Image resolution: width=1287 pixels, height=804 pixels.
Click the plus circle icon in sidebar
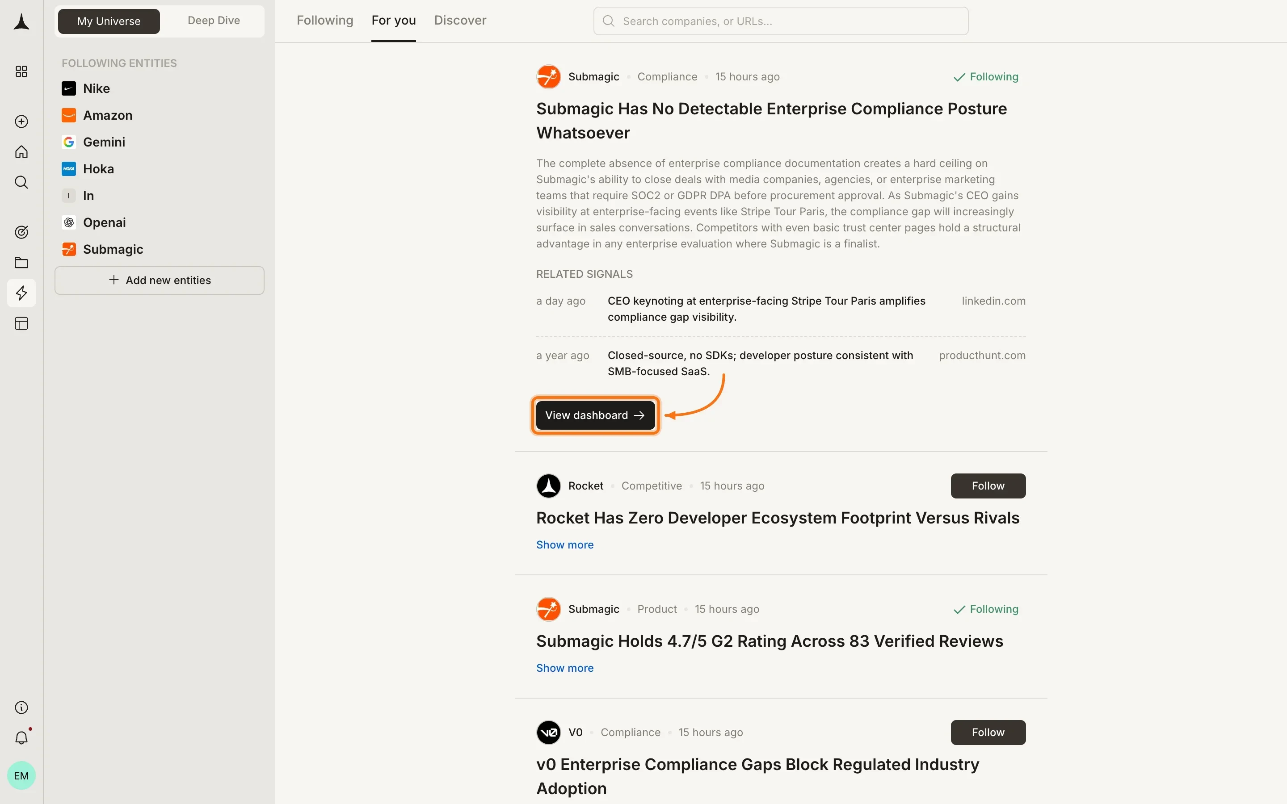(x=21, y=122)
